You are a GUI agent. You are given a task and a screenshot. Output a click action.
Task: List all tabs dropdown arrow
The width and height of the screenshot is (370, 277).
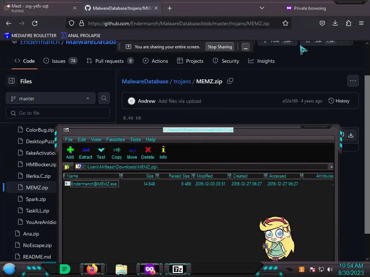pos(262,8)
